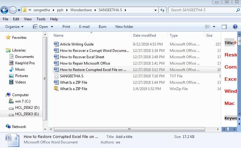
Task: Click the blue Help question mark icon
Action: point(235,27)
